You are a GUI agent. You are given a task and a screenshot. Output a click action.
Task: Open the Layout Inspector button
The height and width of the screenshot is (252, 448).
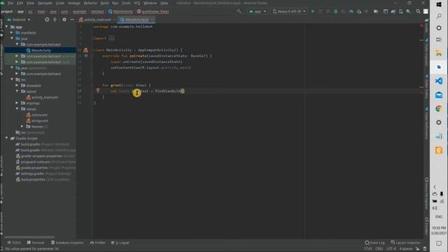405,243
